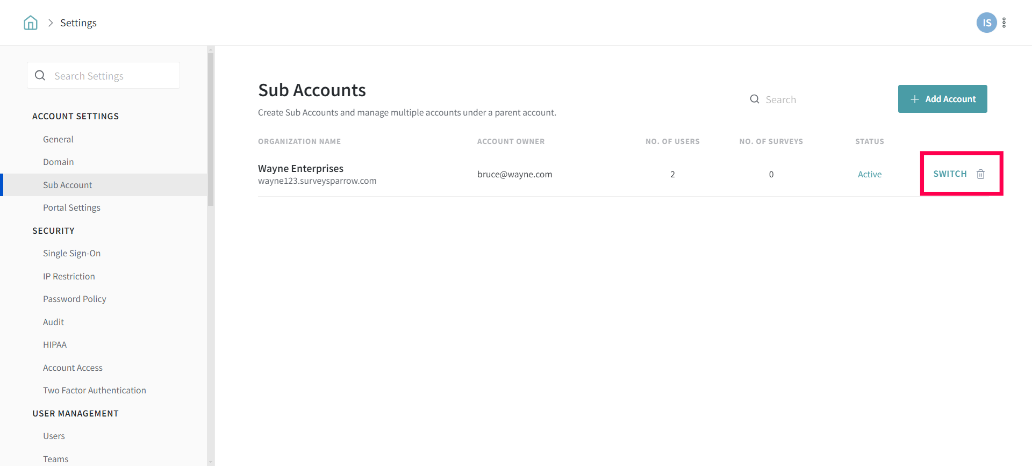
Task: Navigate to Two Factor Authentication
Action: click(95, 390)
